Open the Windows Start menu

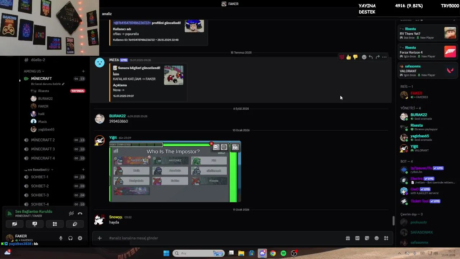pyautogui.click(x=166, y=253)
